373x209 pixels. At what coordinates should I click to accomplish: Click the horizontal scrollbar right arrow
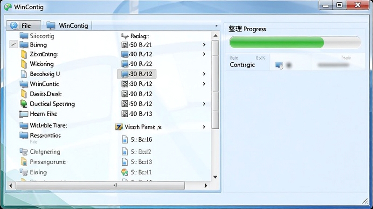206,185
